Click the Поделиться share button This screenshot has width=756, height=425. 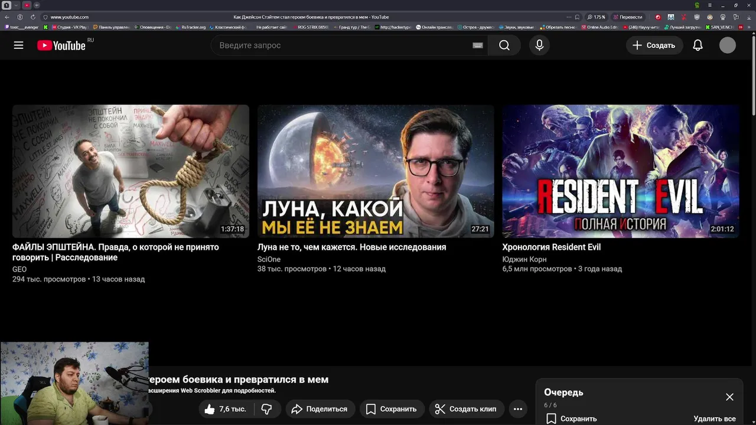point(320,409)
